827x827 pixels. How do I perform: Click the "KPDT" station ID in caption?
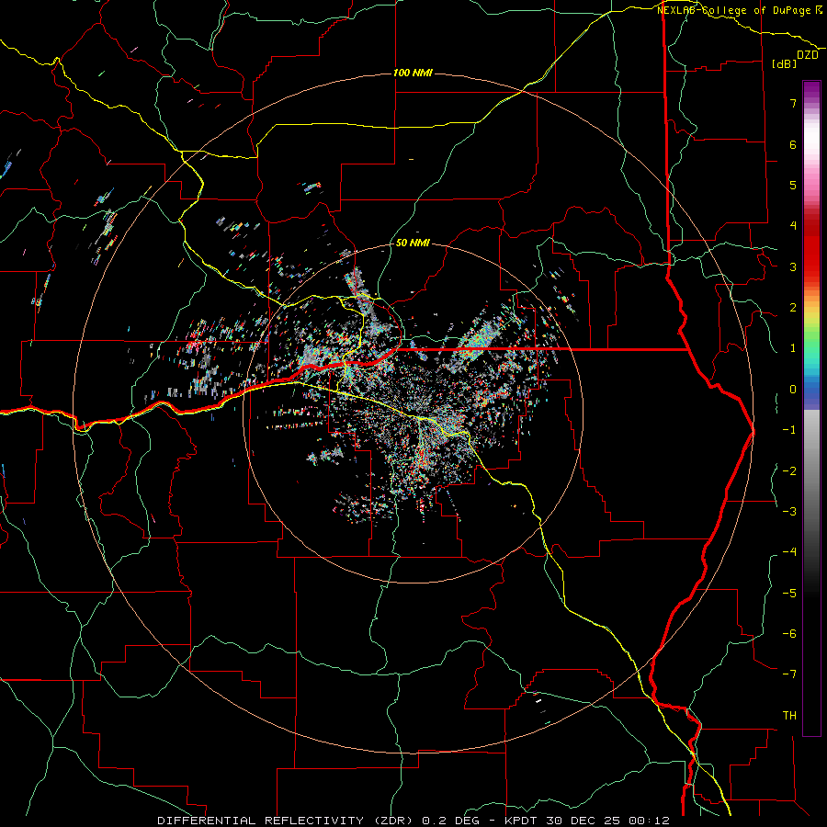521,821
